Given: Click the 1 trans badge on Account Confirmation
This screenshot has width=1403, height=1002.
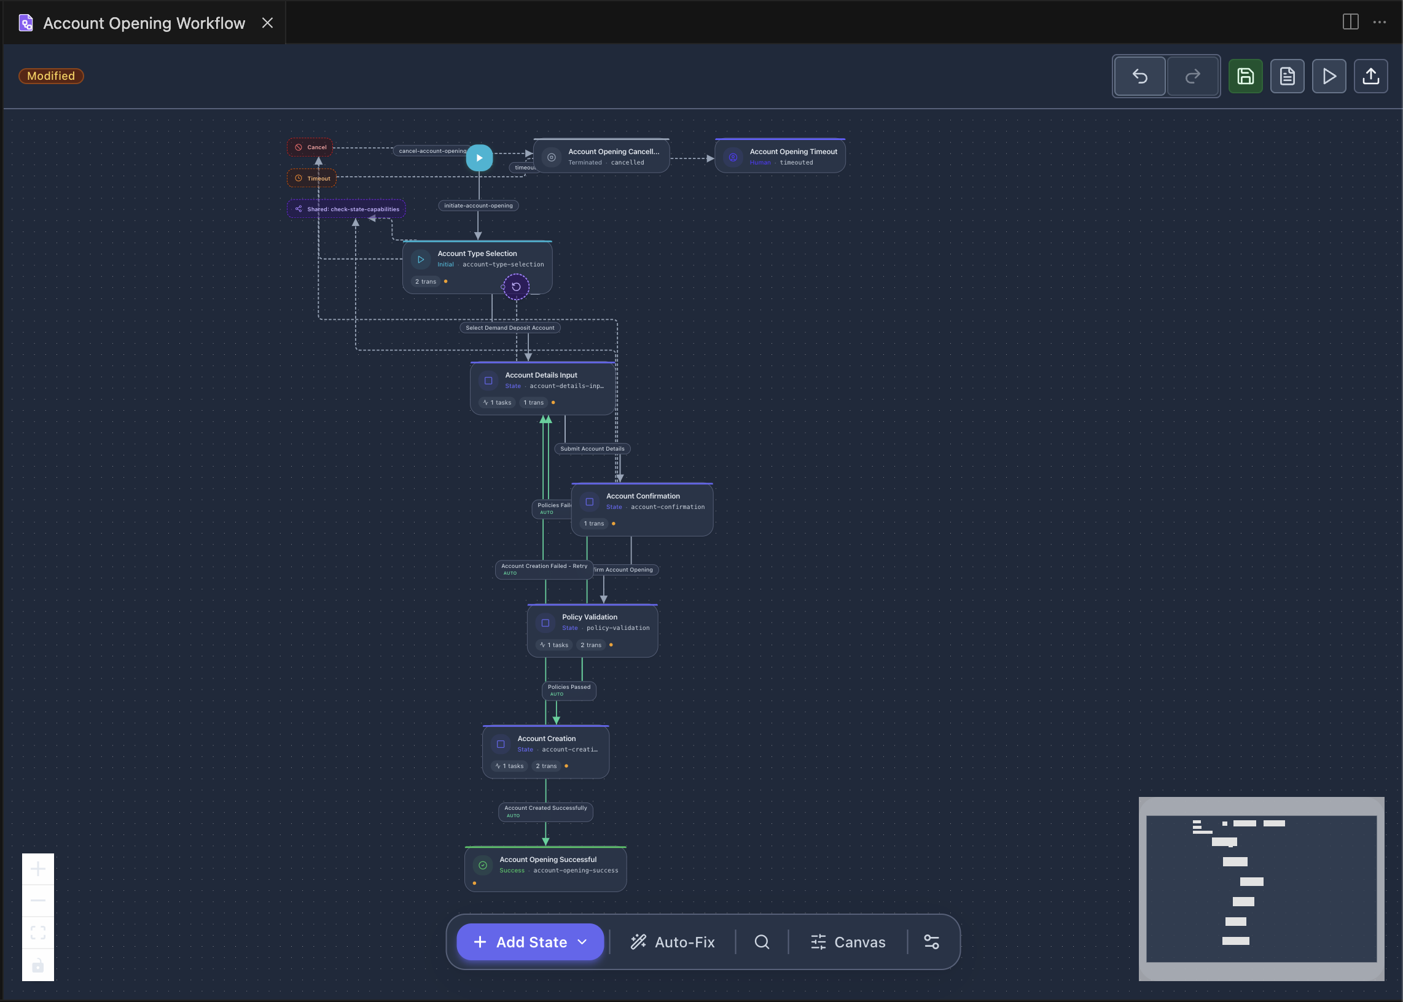Looking at the screenshot, I should [594, 524].
